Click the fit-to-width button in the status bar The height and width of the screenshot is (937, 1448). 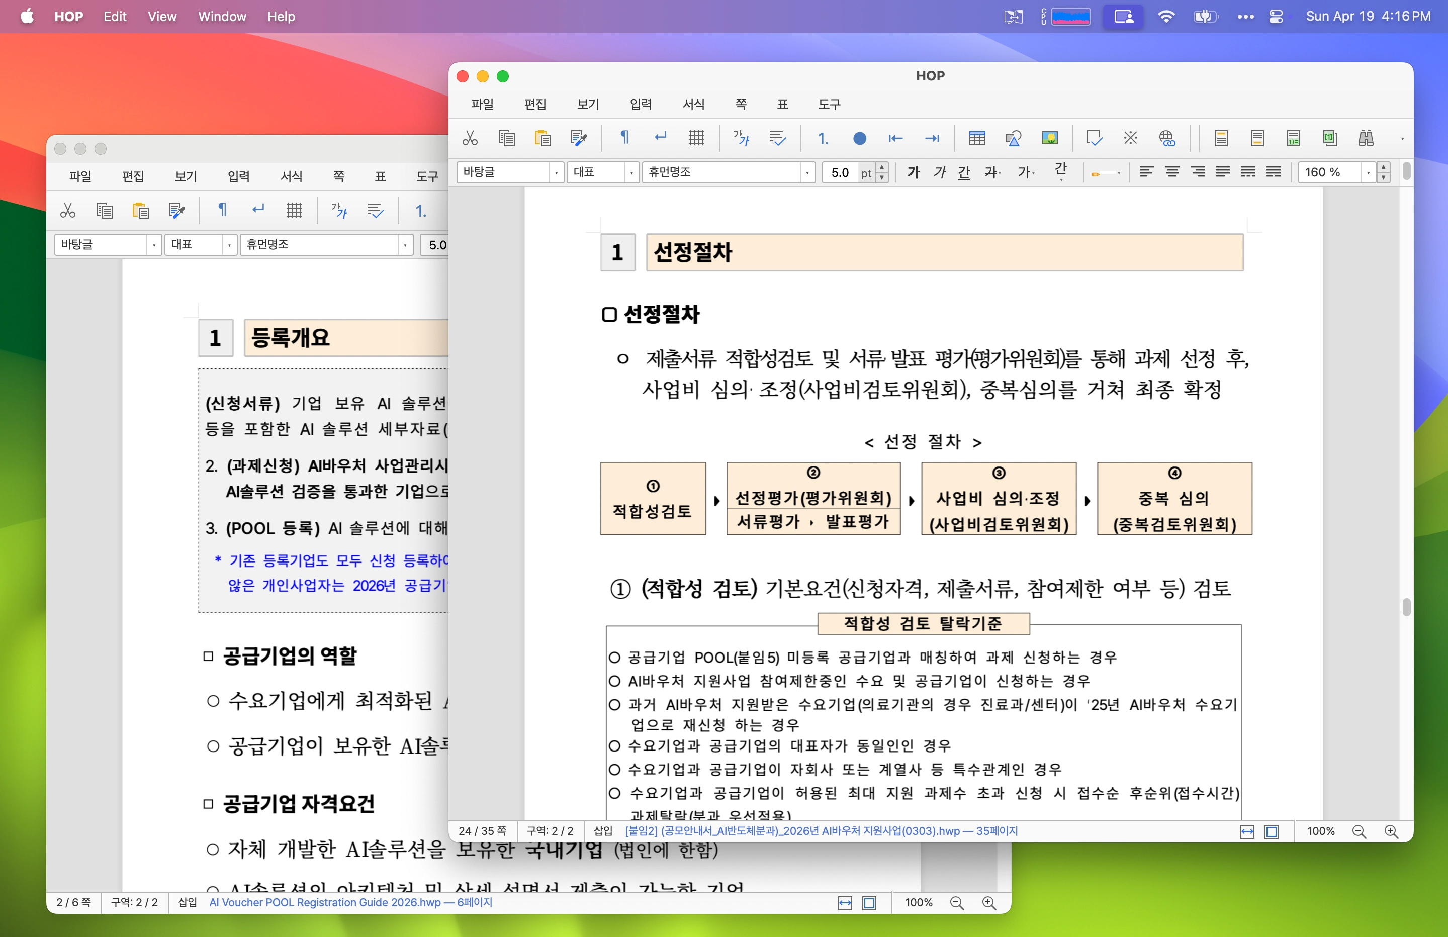coord(1247,830)
